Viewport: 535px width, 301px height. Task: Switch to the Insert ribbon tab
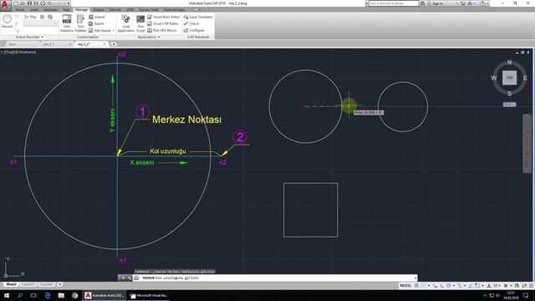[34, 9]
